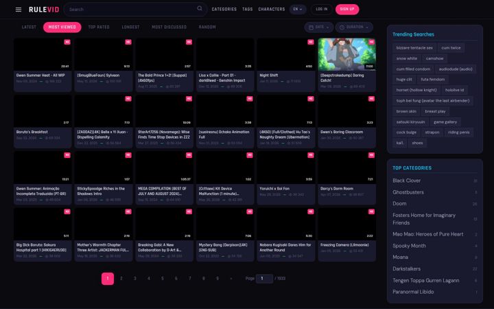The image size is (494, 309).
Task: Click the RULEVID logo
Action: [44, 10]
